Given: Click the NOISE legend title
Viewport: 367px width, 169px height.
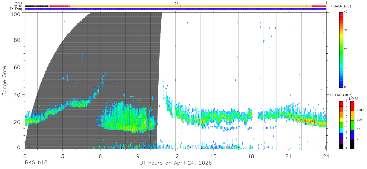Looking at the screenshot, I should tap(354, 99).
